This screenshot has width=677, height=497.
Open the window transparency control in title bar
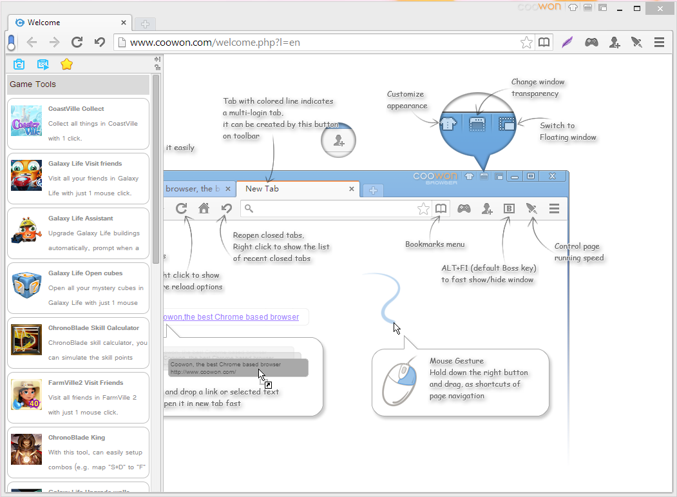coord(587,7)
